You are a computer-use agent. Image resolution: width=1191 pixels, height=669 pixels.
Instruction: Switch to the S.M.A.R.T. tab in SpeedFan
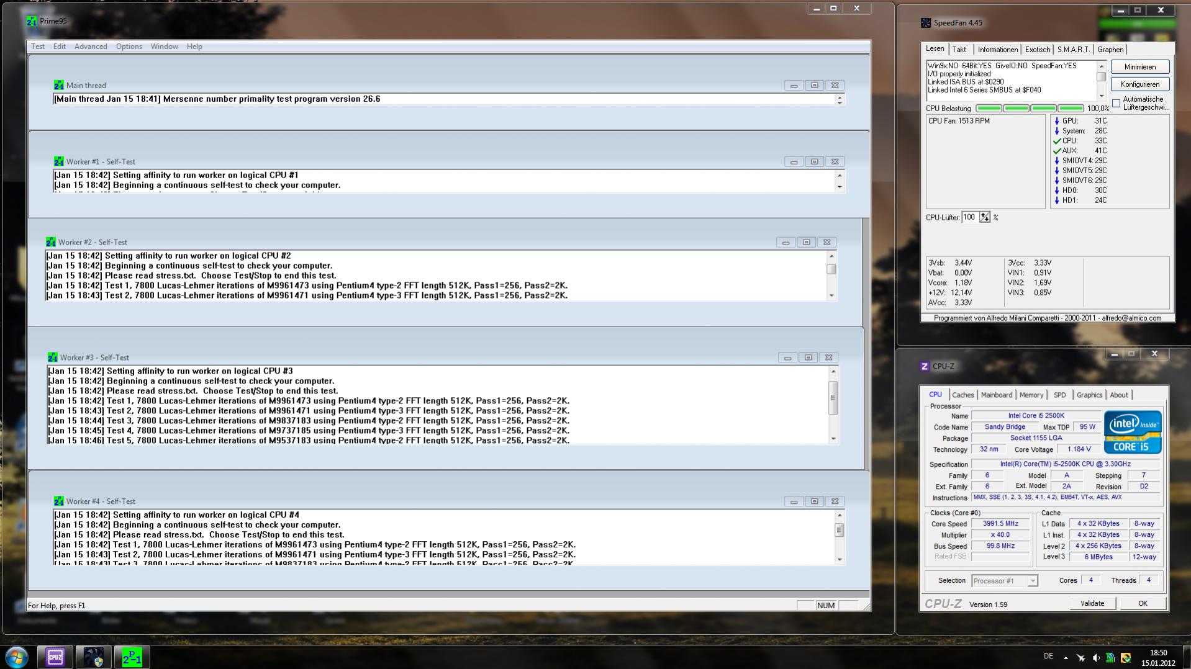(1074, 50)
